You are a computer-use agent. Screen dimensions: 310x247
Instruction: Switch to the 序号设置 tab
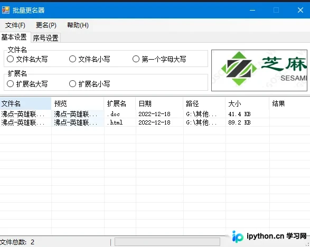click(45, 38)
